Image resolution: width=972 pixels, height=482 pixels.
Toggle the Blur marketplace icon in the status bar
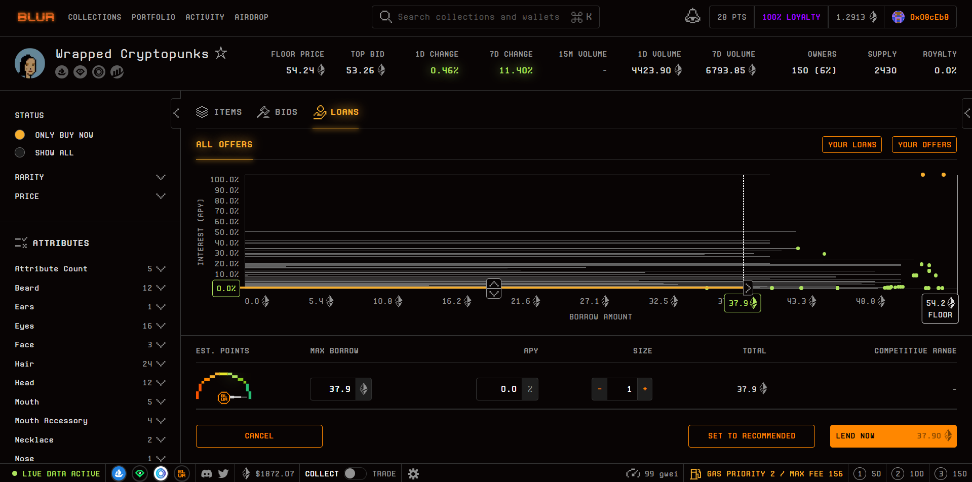click(182, 473)
